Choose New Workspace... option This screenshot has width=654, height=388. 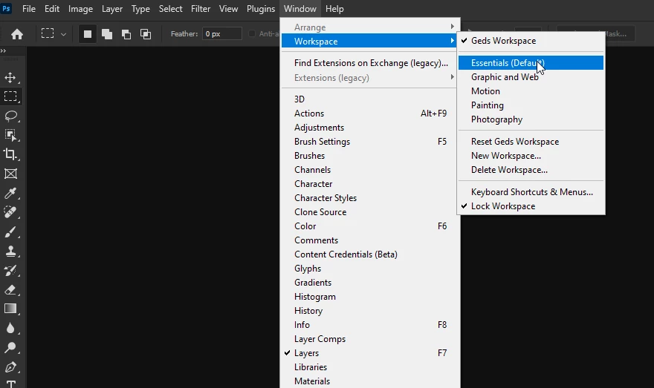pos(531,156)
